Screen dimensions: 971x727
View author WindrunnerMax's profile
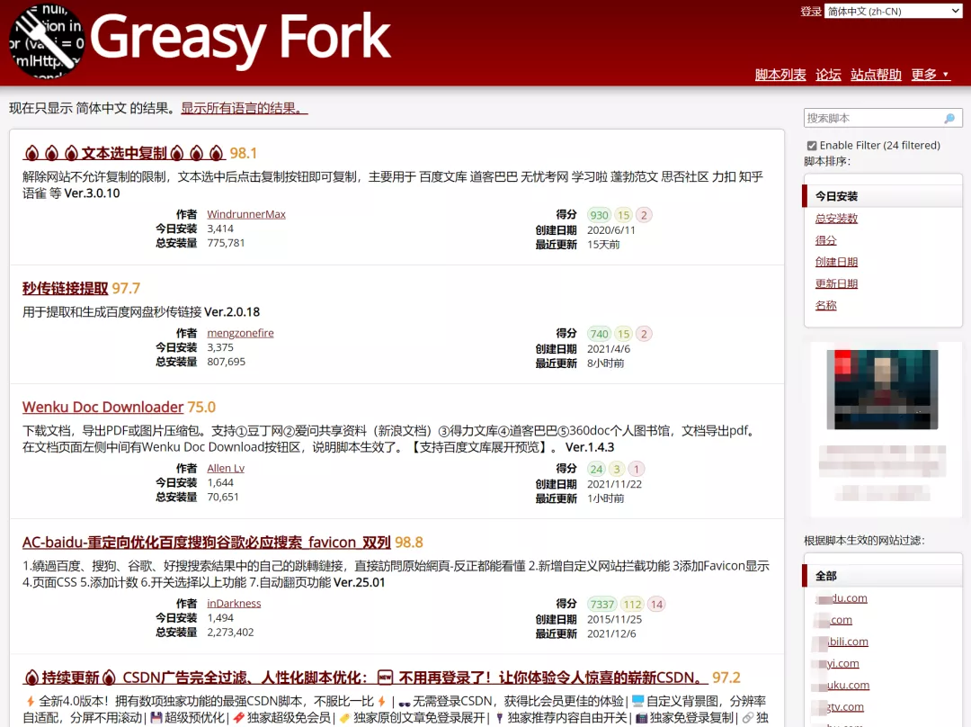click(x=246, y=214)
